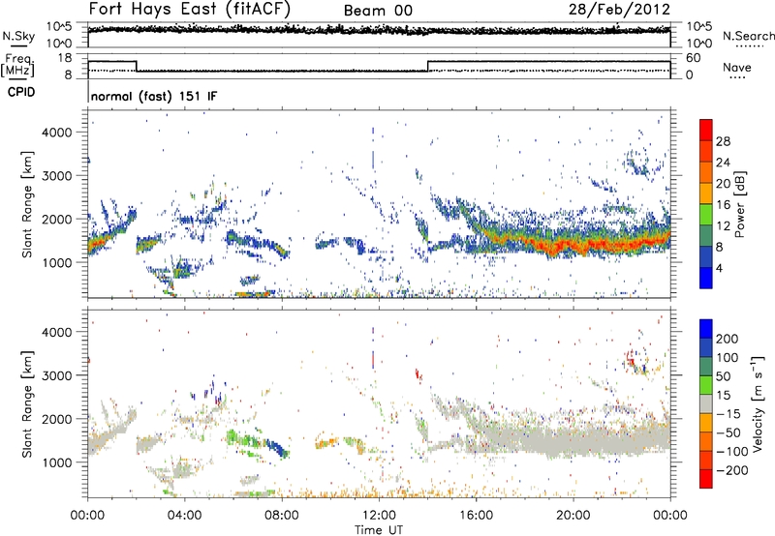Click the 'Beam 00' label
The height and width of the screenshot is (536, 775).
(x=378, y=11)
